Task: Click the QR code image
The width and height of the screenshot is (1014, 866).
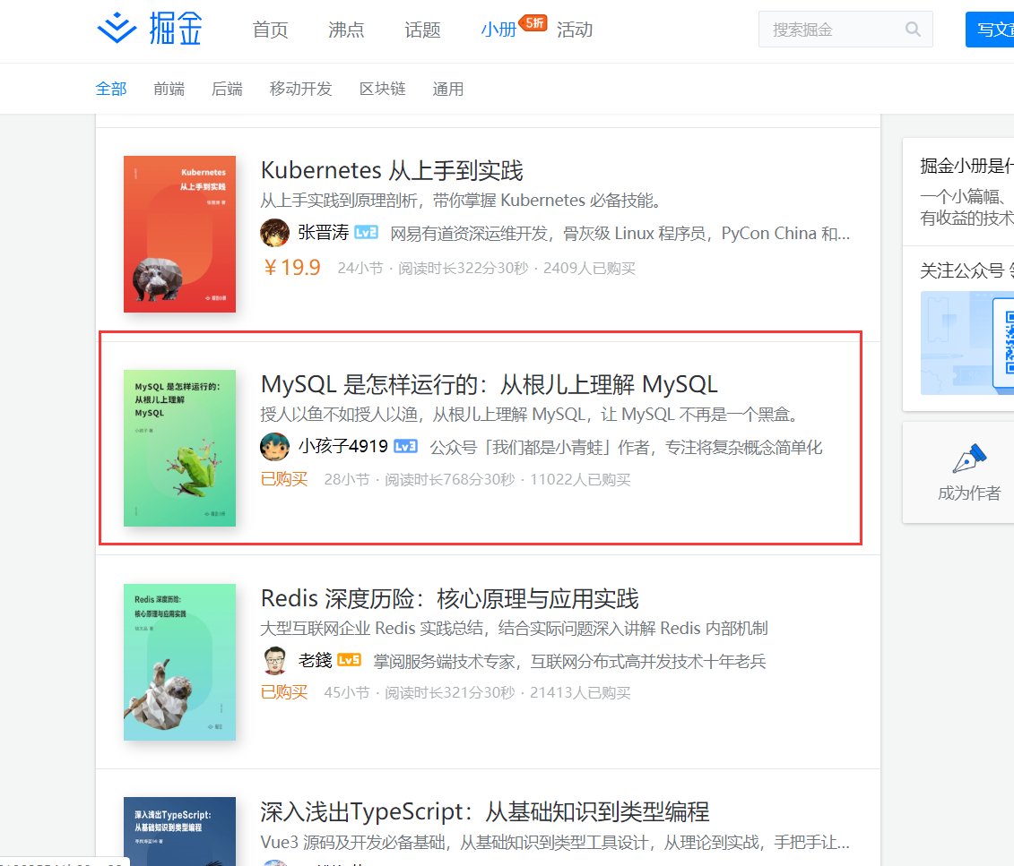Action: click(1008, 342)
